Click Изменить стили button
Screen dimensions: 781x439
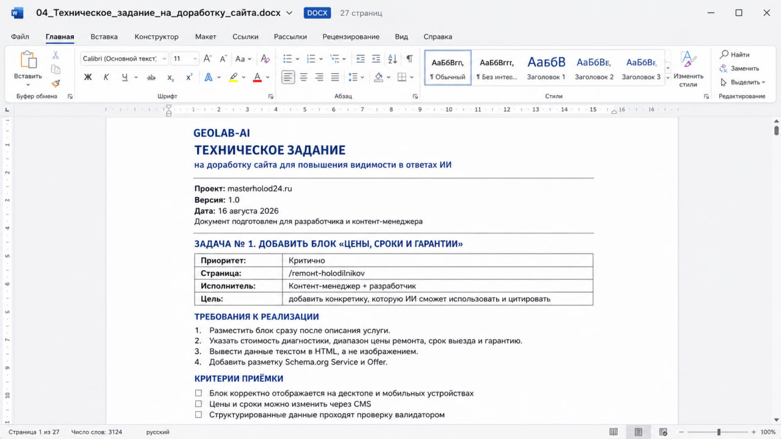click(x=688, y=68)
